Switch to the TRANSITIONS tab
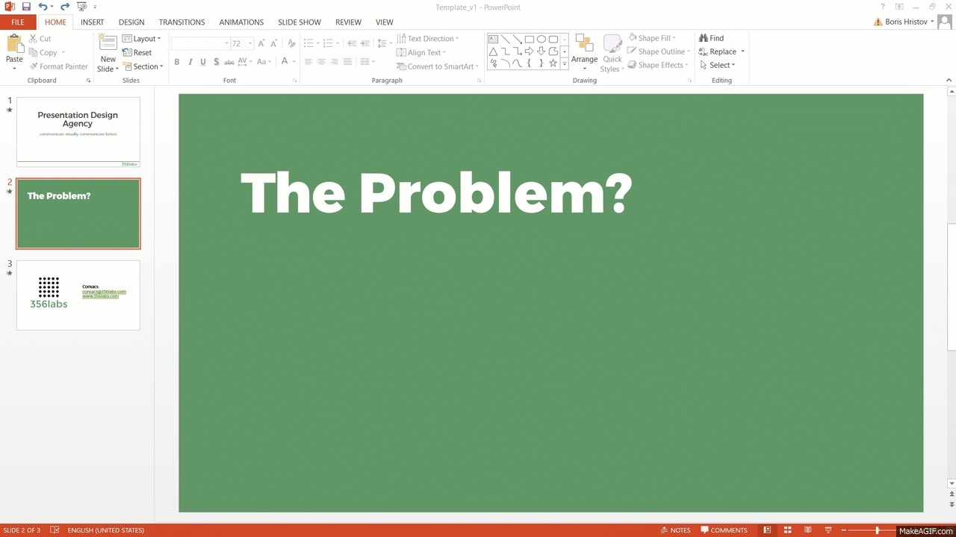The height and width of the screenshot is (537, 956). tap(181, 22)
